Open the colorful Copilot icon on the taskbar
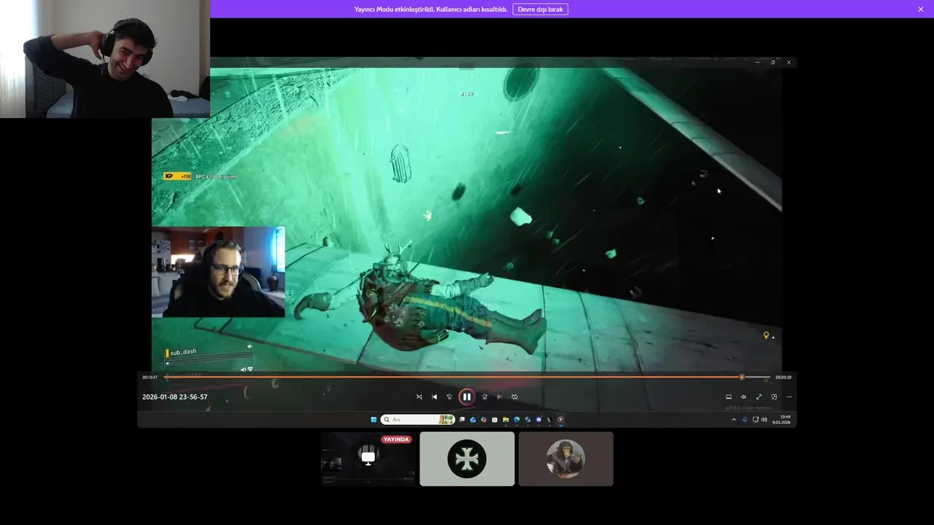Screen dimensions: 934x525 point(484,419)
